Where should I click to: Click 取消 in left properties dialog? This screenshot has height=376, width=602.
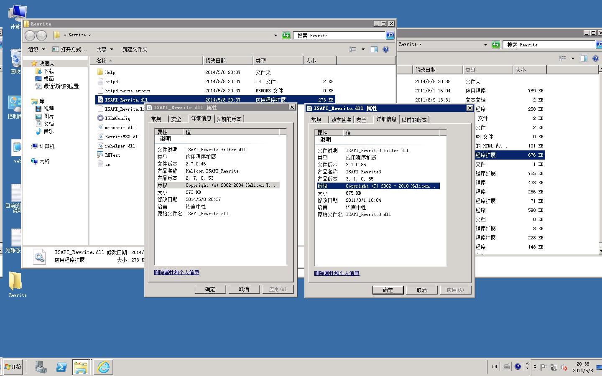tap(244, 289)
